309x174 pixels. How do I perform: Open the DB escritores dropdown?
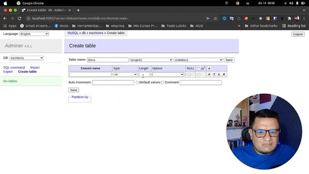coord(27,58)
